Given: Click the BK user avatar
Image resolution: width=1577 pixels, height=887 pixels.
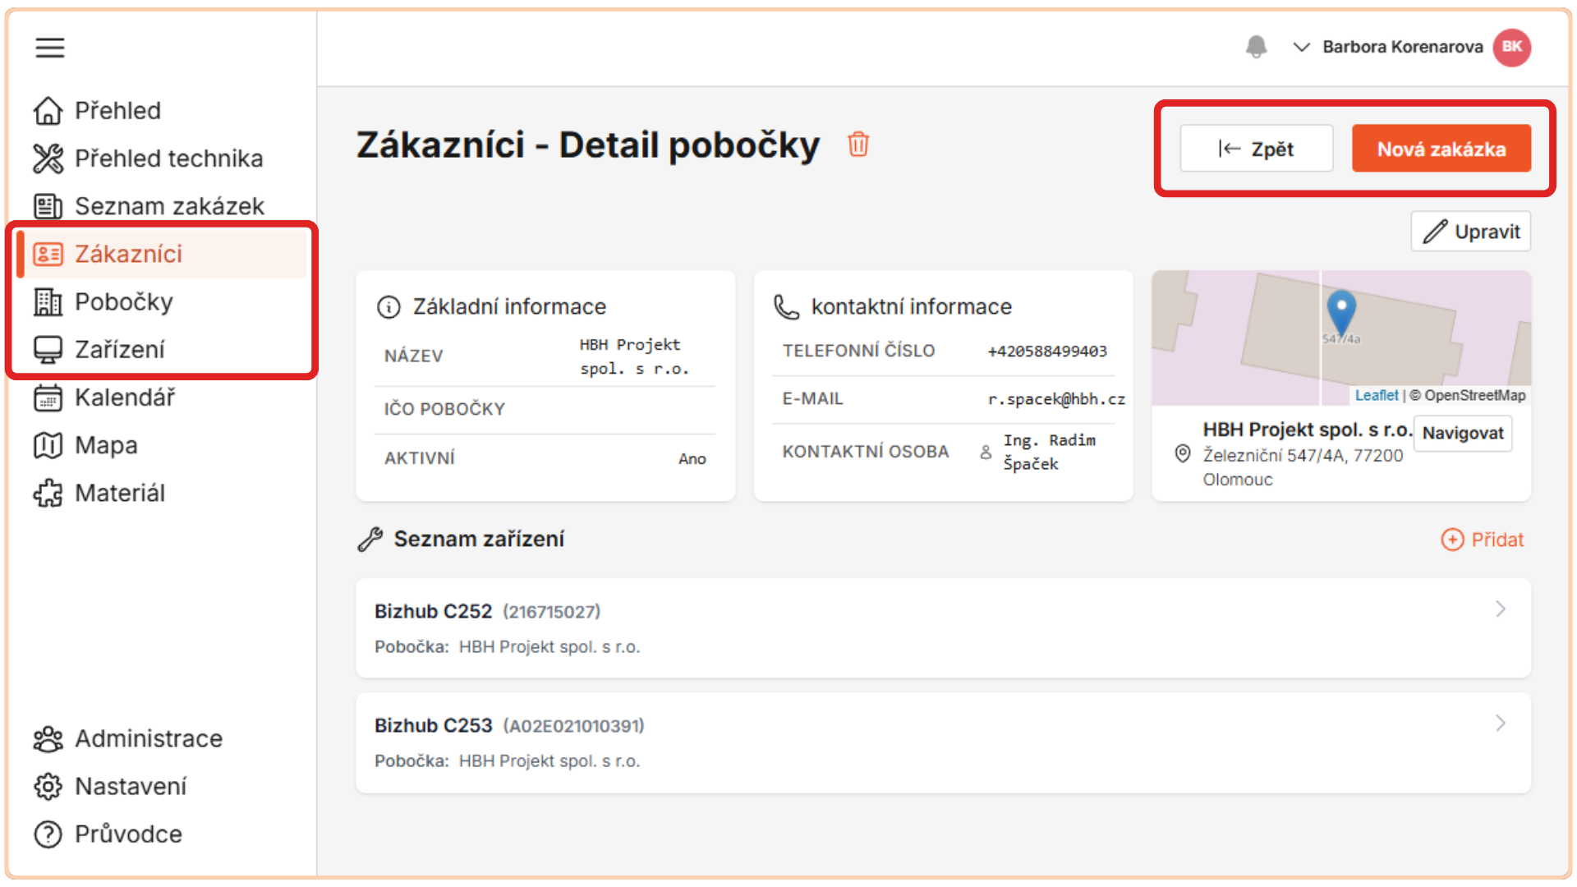Looking at the screenshot, I should click(1511, 47).
